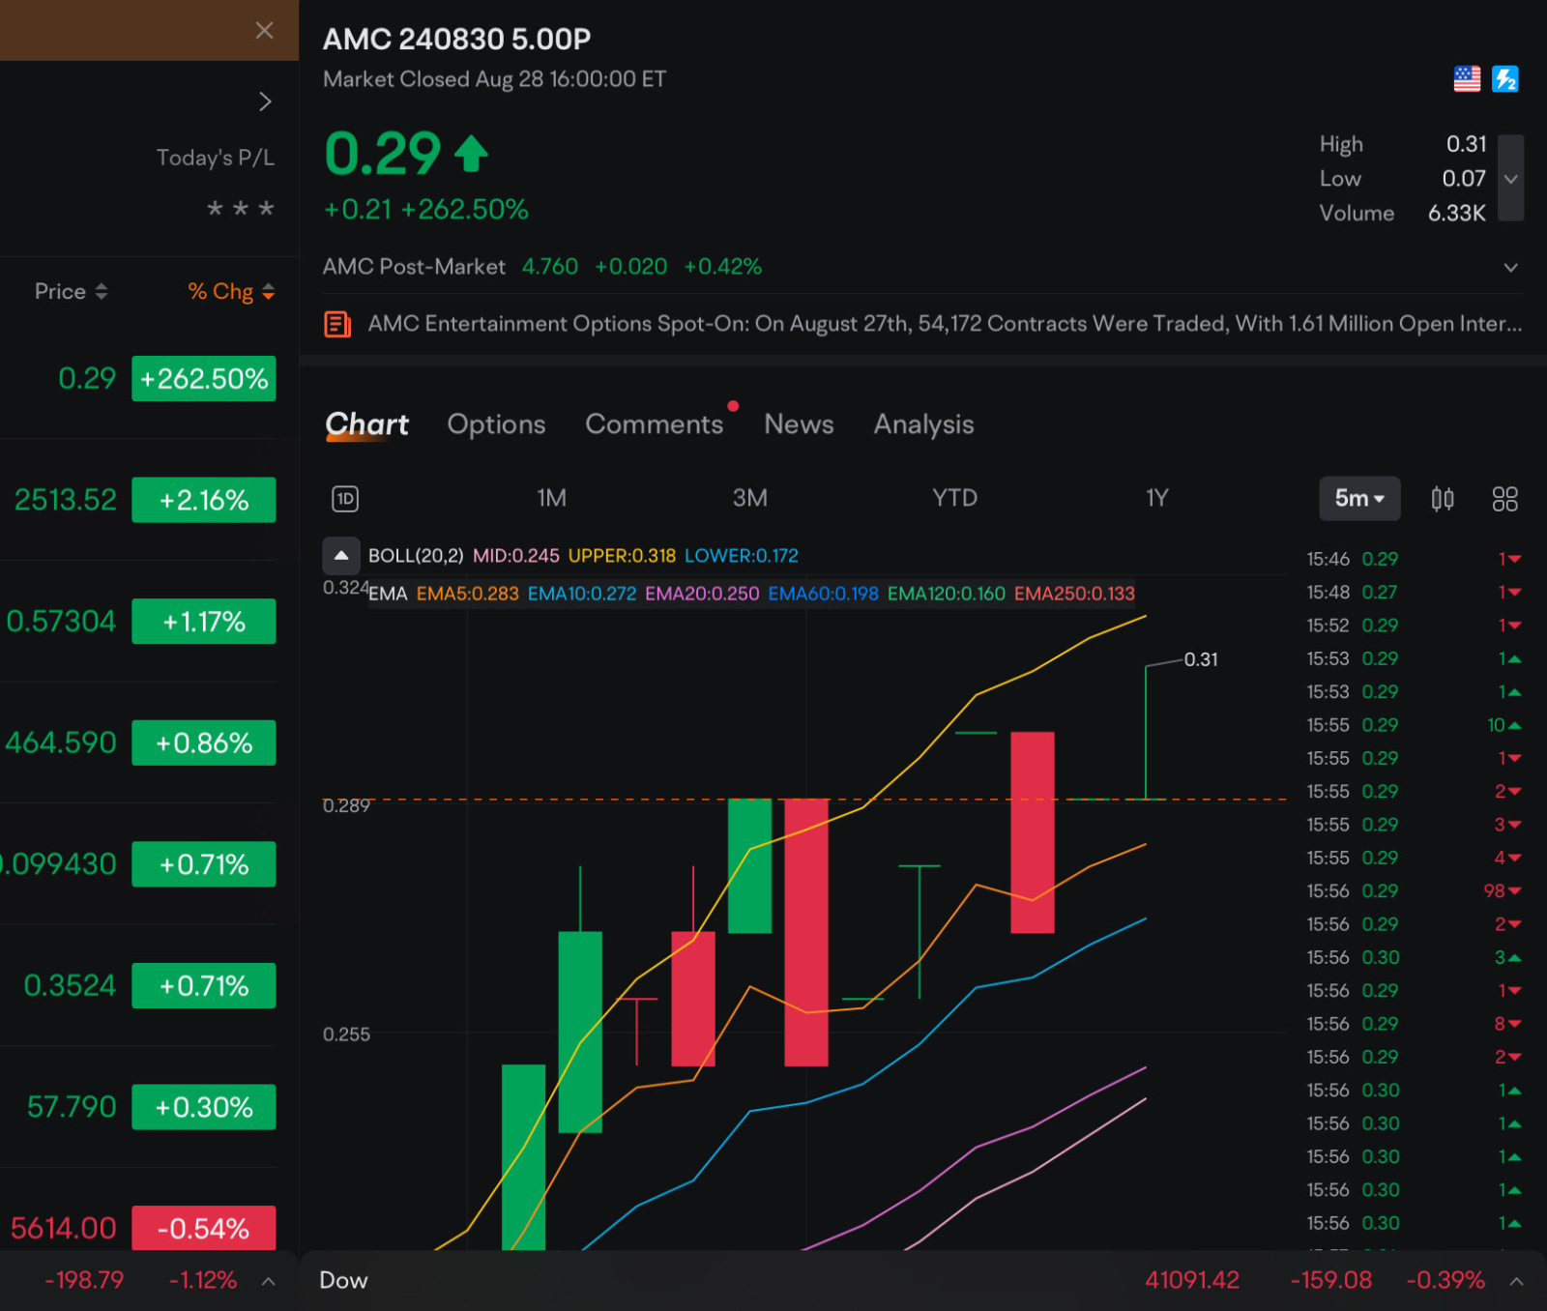The height and width of the screenshot is (1311, 1547).
Task: Click the Volume 6.33K stat
Action: click(1402, 213)
